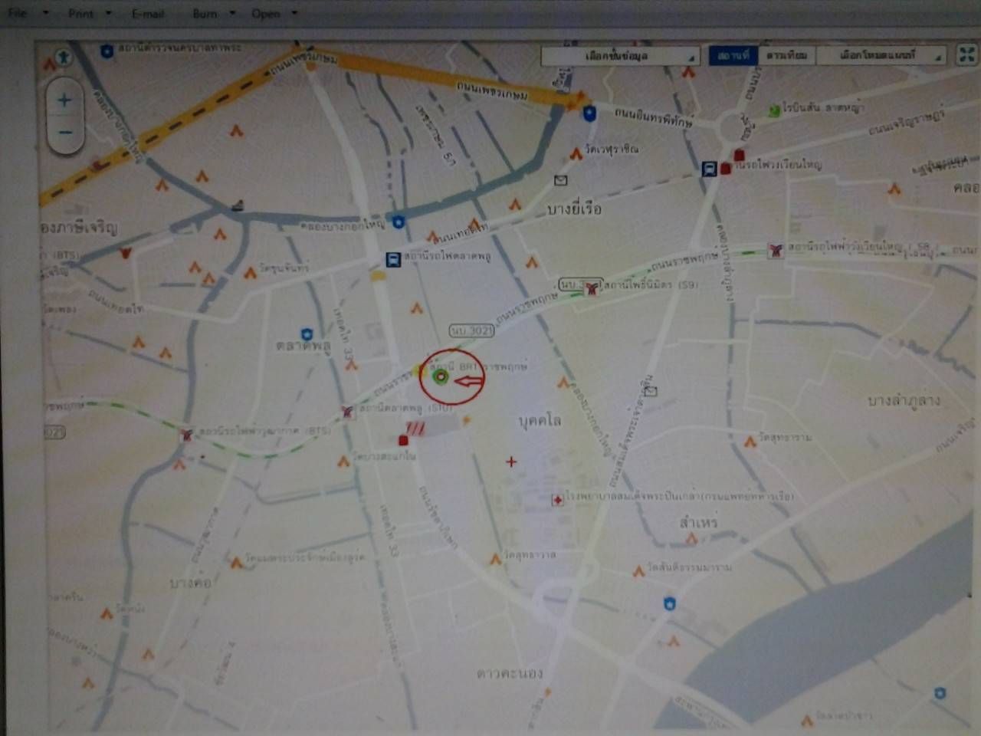
Task: Click the BTS icon for สถานีตลาดพลู (S10)
Action: pos(349,412)
